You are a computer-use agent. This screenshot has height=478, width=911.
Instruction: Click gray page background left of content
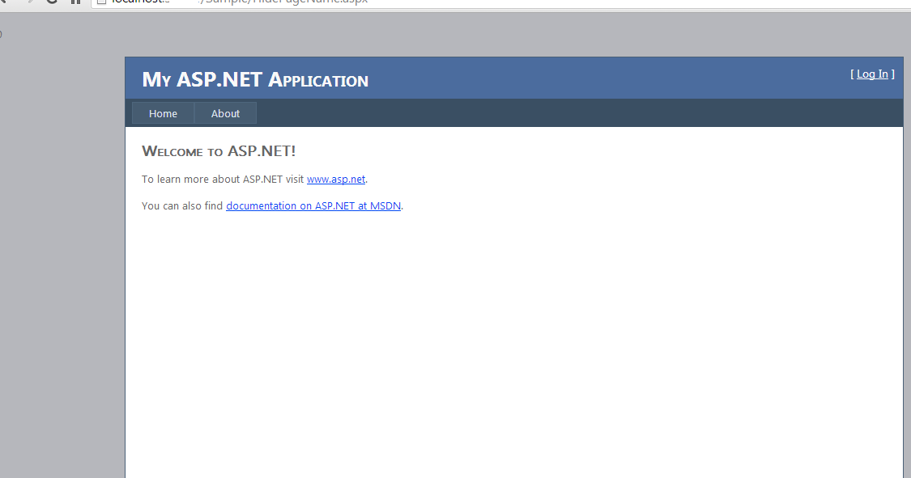pyautogui.click(x=62, y=261)
